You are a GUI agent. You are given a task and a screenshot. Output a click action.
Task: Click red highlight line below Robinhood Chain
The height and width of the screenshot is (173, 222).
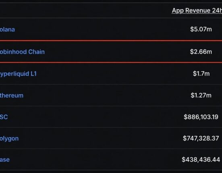(111, 62)
